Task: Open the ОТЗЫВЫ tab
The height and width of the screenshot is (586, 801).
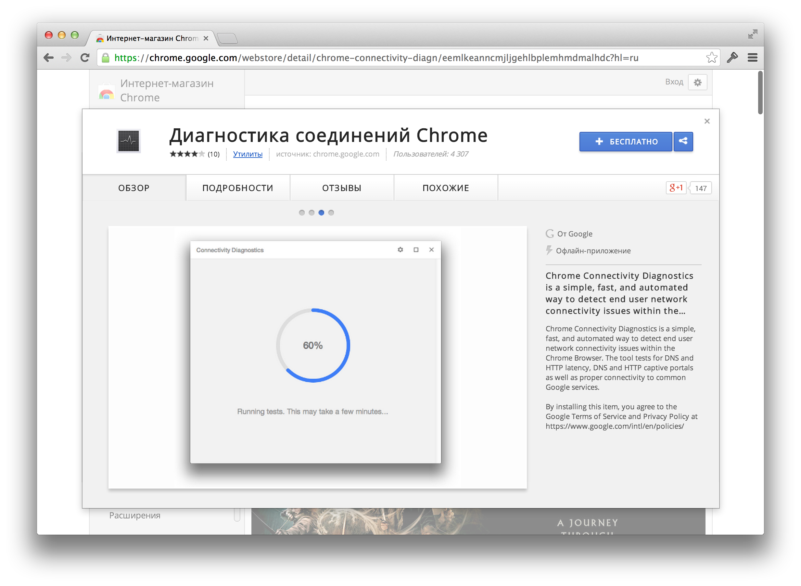Action: click(342, 188)
